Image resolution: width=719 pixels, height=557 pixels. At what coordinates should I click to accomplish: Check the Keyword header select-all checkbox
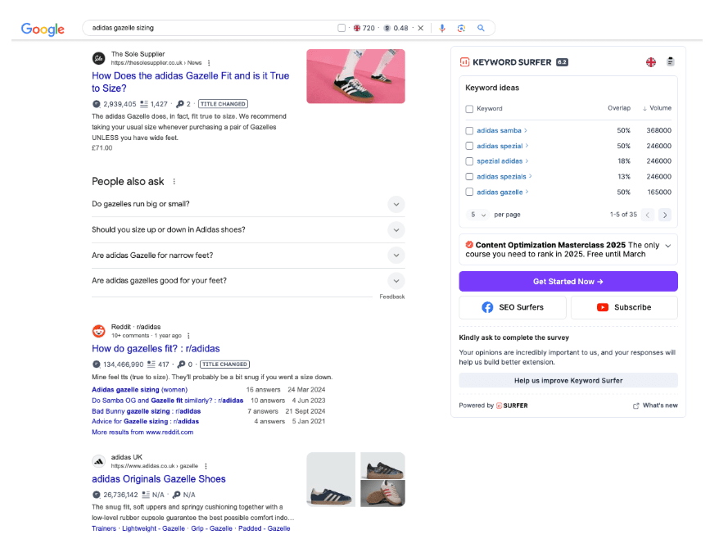469,108
